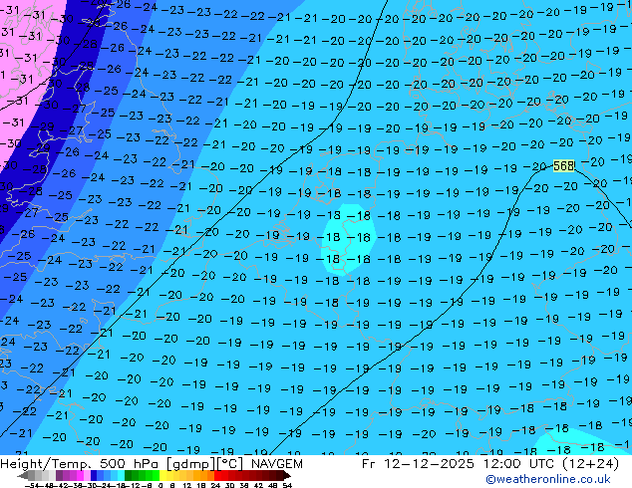632x488 pixels.
Task: Click the temperature color scale legend bar
Action: (x=155, y=476)
